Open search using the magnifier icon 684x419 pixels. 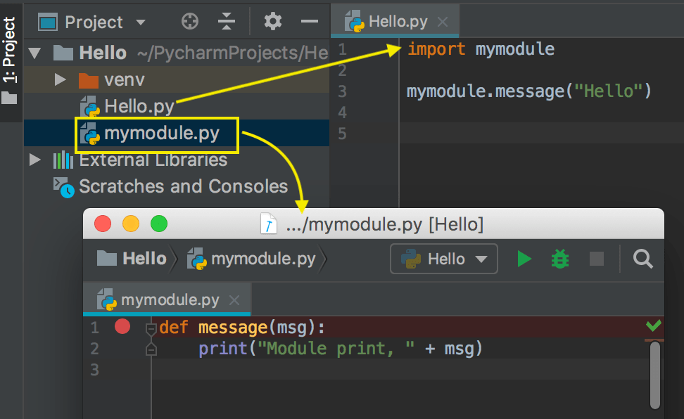(x=642, y=259)
